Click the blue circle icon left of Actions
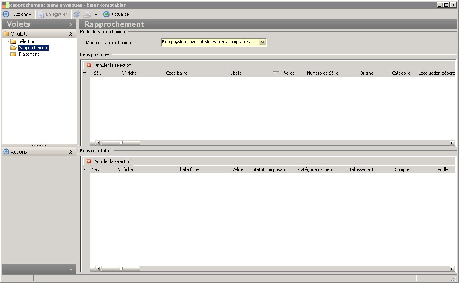Image resolution: width=459 pixels, height=283 pixels. point(6,14)
